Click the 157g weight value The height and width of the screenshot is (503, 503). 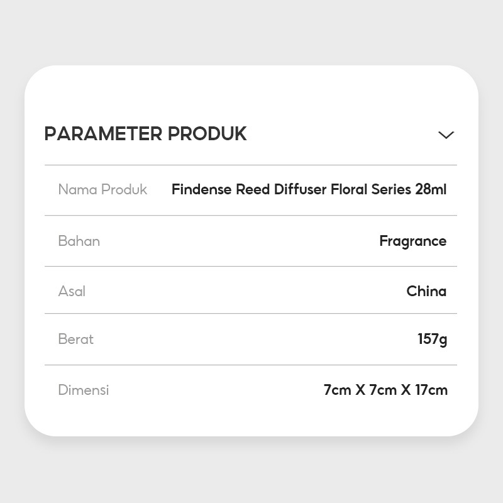(432, 340)
